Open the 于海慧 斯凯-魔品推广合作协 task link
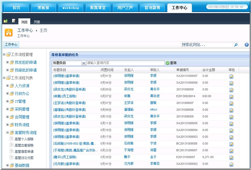 click(x=75, y=150)
